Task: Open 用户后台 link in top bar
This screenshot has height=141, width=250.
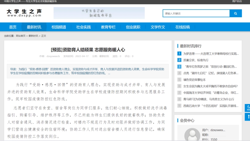Action: 237,1
